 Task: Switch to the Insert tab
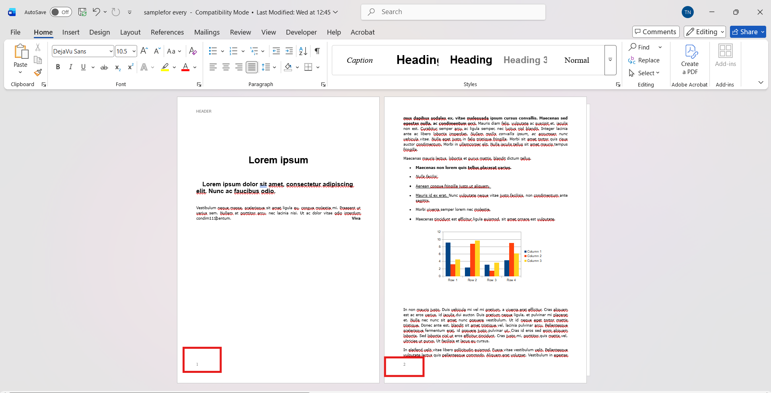[71, 32]
